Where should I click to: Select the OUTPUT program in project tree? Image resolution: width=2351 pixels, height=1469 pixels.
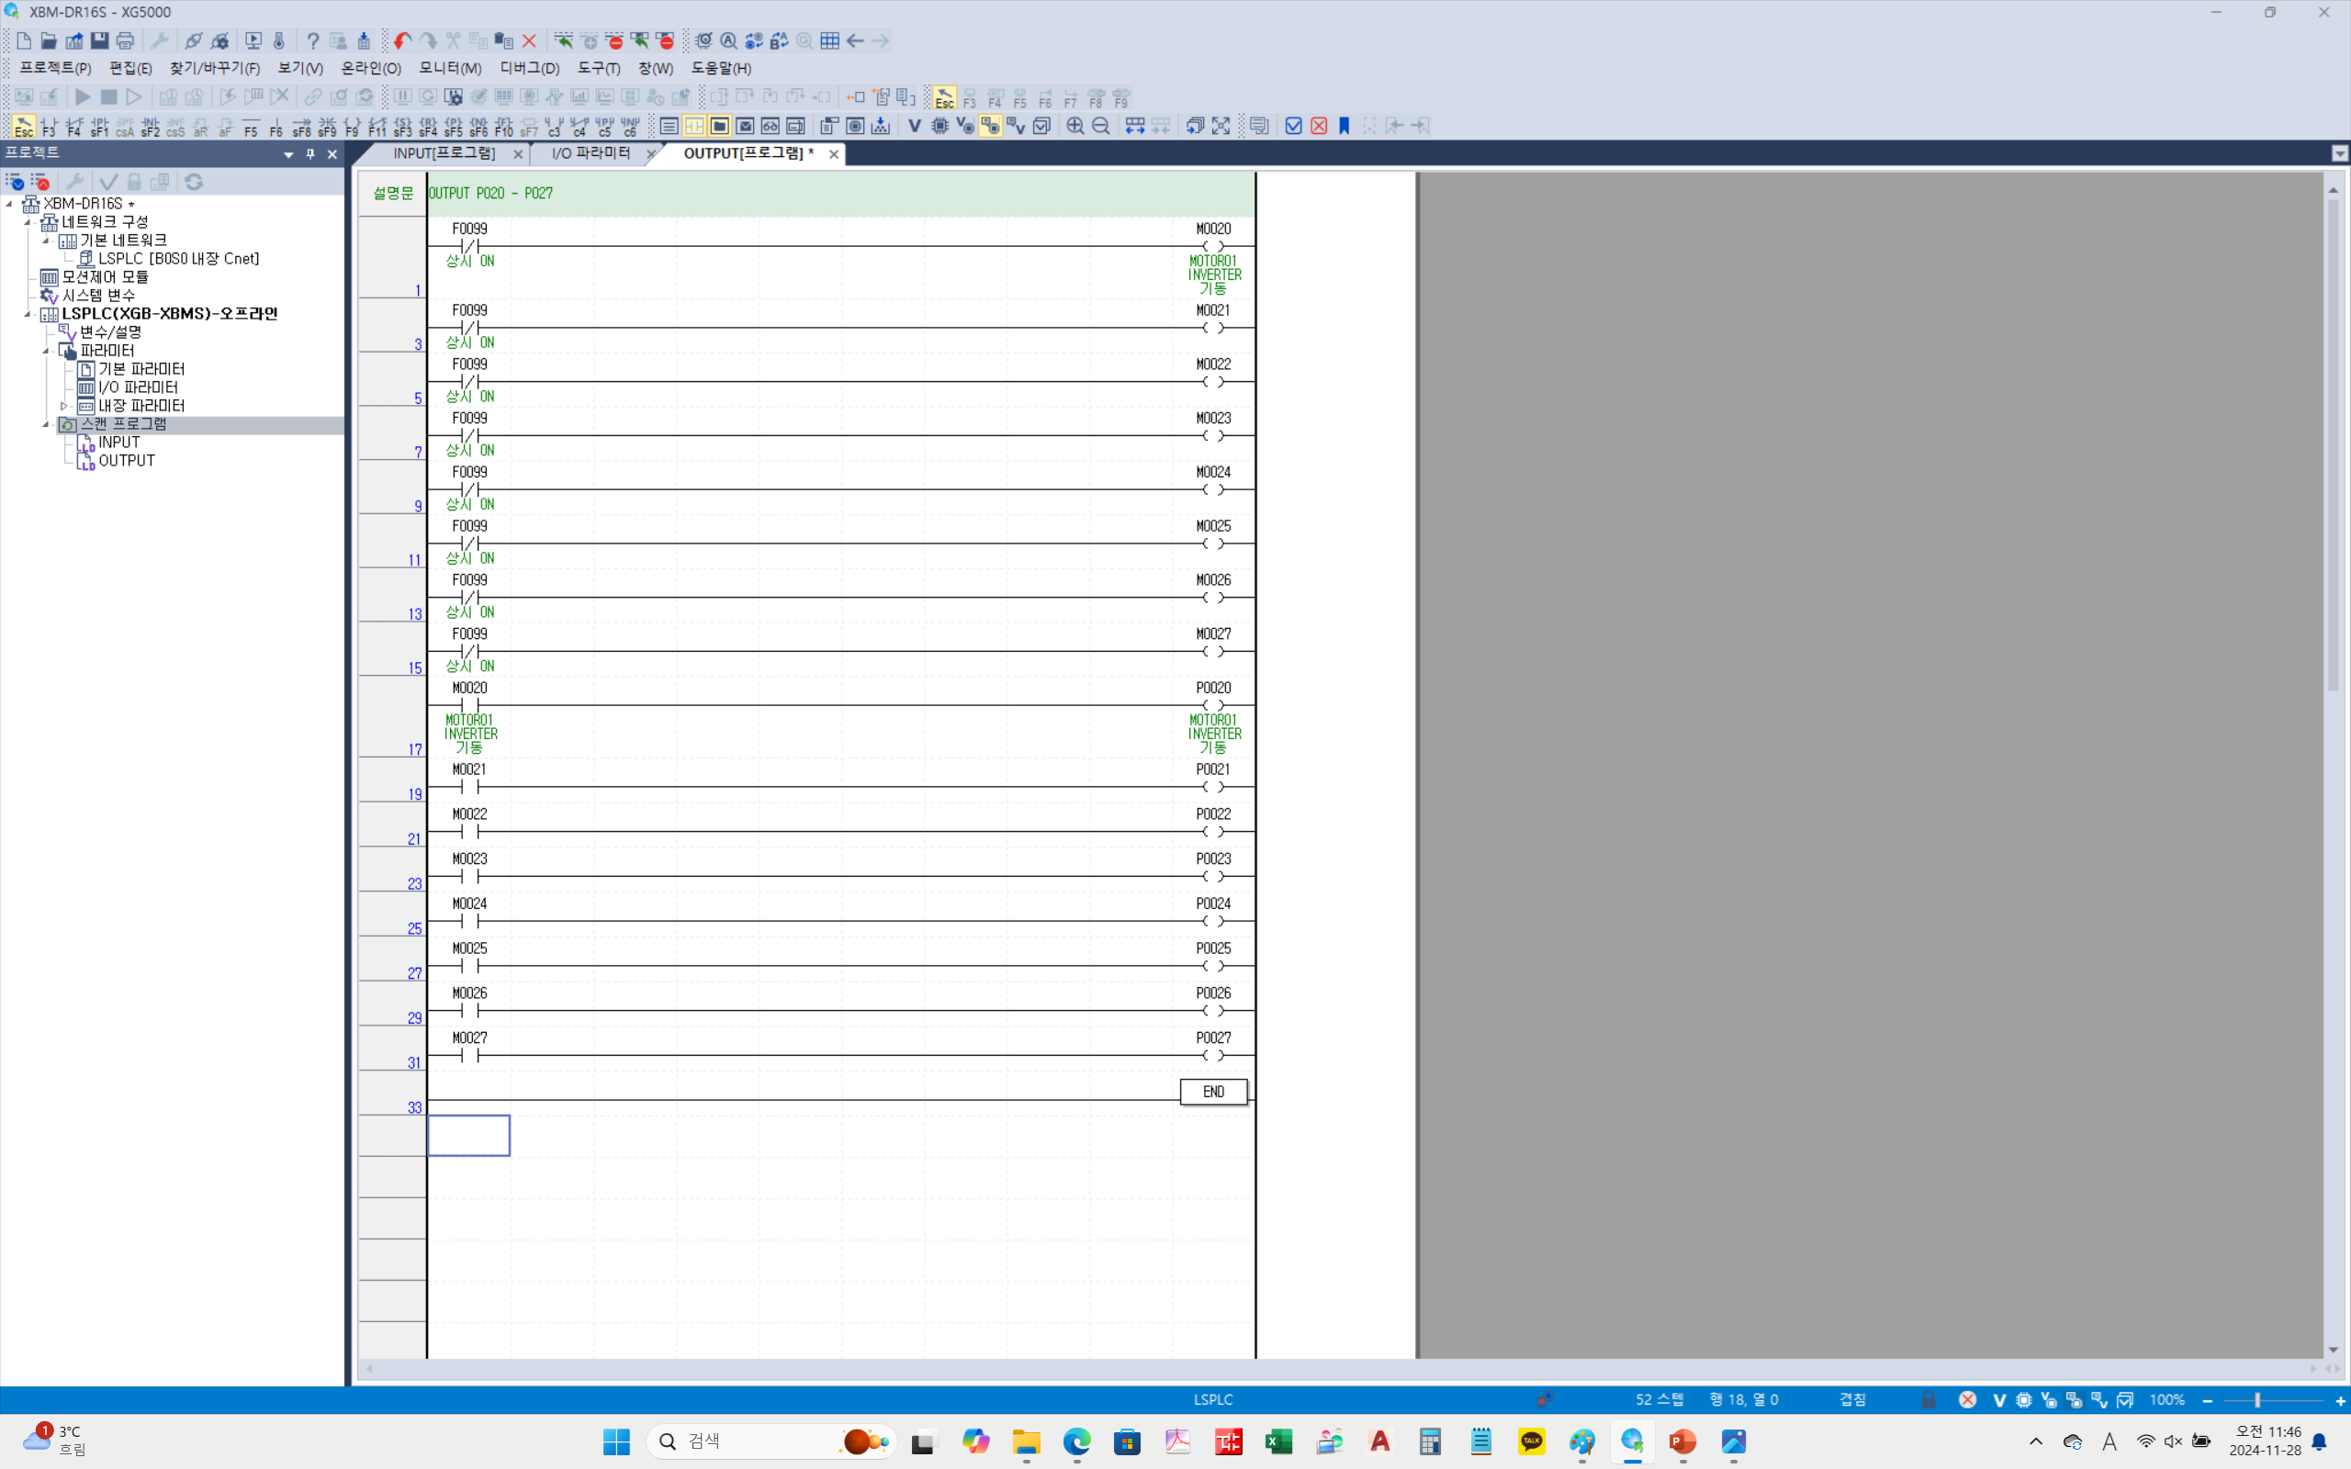127,461
